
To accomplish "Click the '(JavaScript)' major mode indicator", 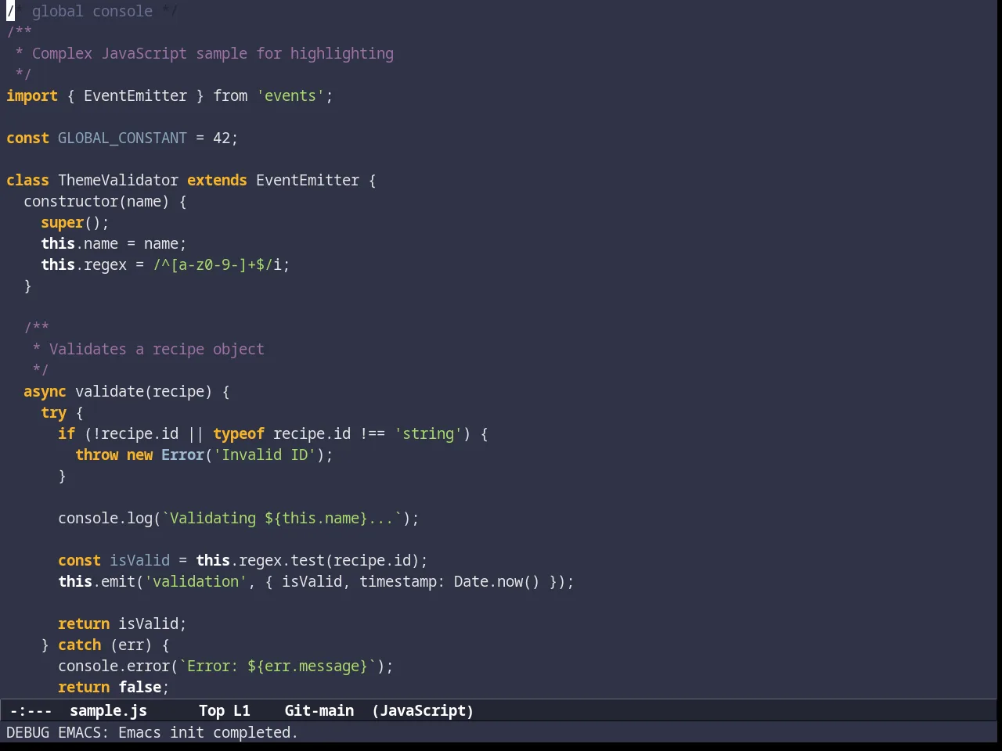I will (x=423, y=710).
